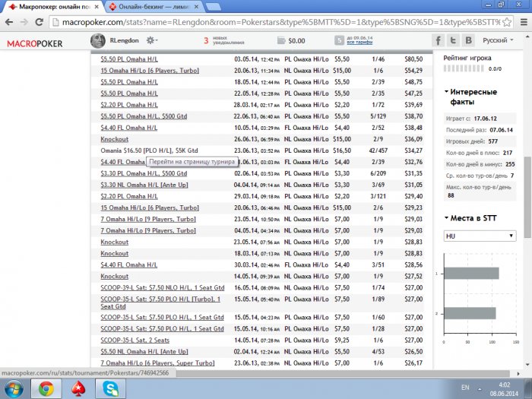Show hidden system tray icons
532x399 pixels.
tap(480, 389)
